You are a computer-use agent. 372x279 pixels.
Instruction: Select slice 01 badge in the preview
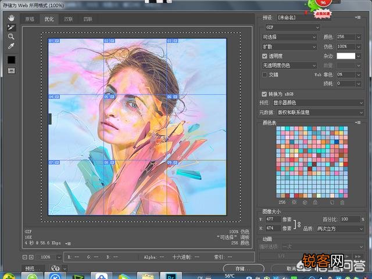click(54, 41)
